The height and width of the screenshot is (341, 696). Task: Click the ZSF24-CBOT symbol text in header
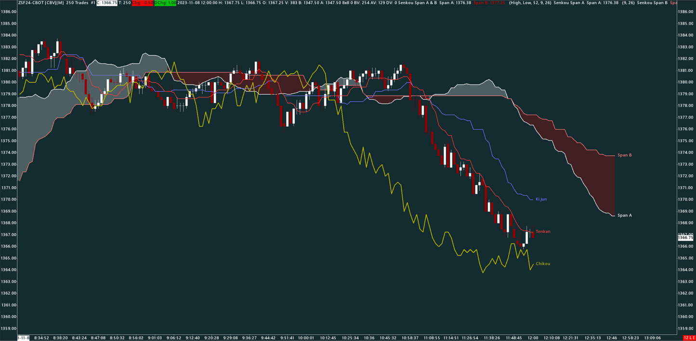click(31, 3)
